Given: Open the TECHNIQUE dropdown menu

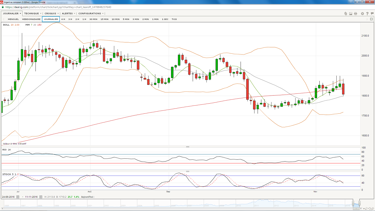Looking at the screenshot, I should point(33,14).
